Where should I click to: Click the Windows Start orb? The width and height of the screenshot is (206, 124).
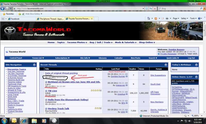click(x=4, y=121)
